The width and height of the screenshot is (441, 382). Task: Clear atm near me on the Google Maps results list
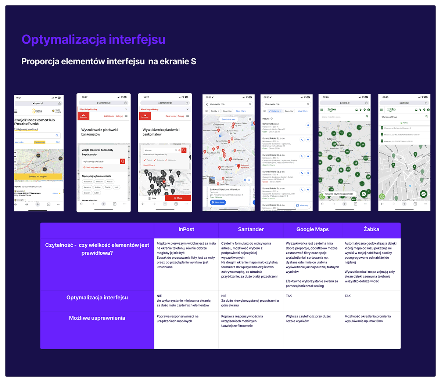(308, 104)
